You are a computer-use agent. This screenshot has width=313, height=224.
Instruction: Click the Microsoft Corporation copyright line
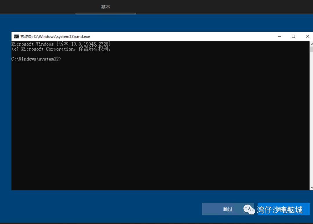pos(61,49)
